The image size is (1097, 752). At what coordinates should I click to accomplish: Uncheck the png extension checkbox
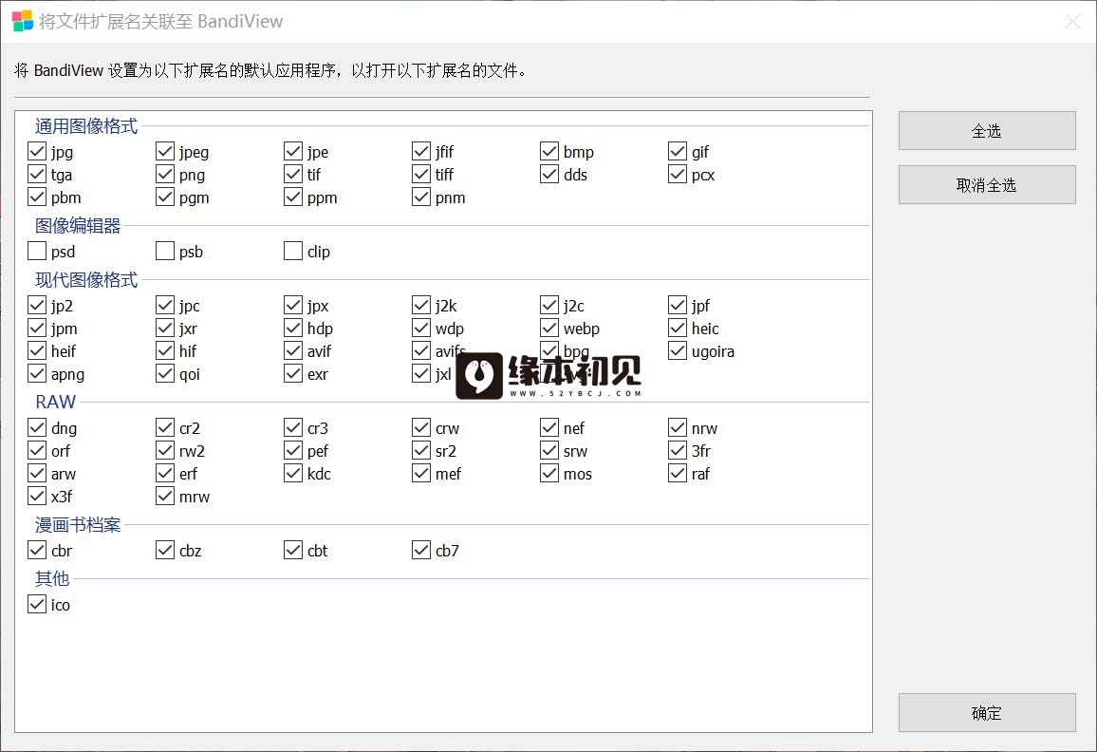click(x=165, y=174)
